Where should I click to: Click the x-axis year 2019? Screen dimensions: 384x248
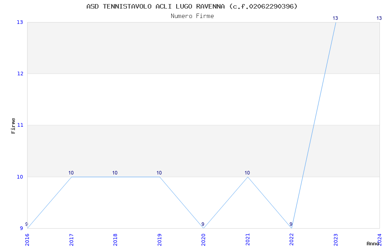[159, 240]
